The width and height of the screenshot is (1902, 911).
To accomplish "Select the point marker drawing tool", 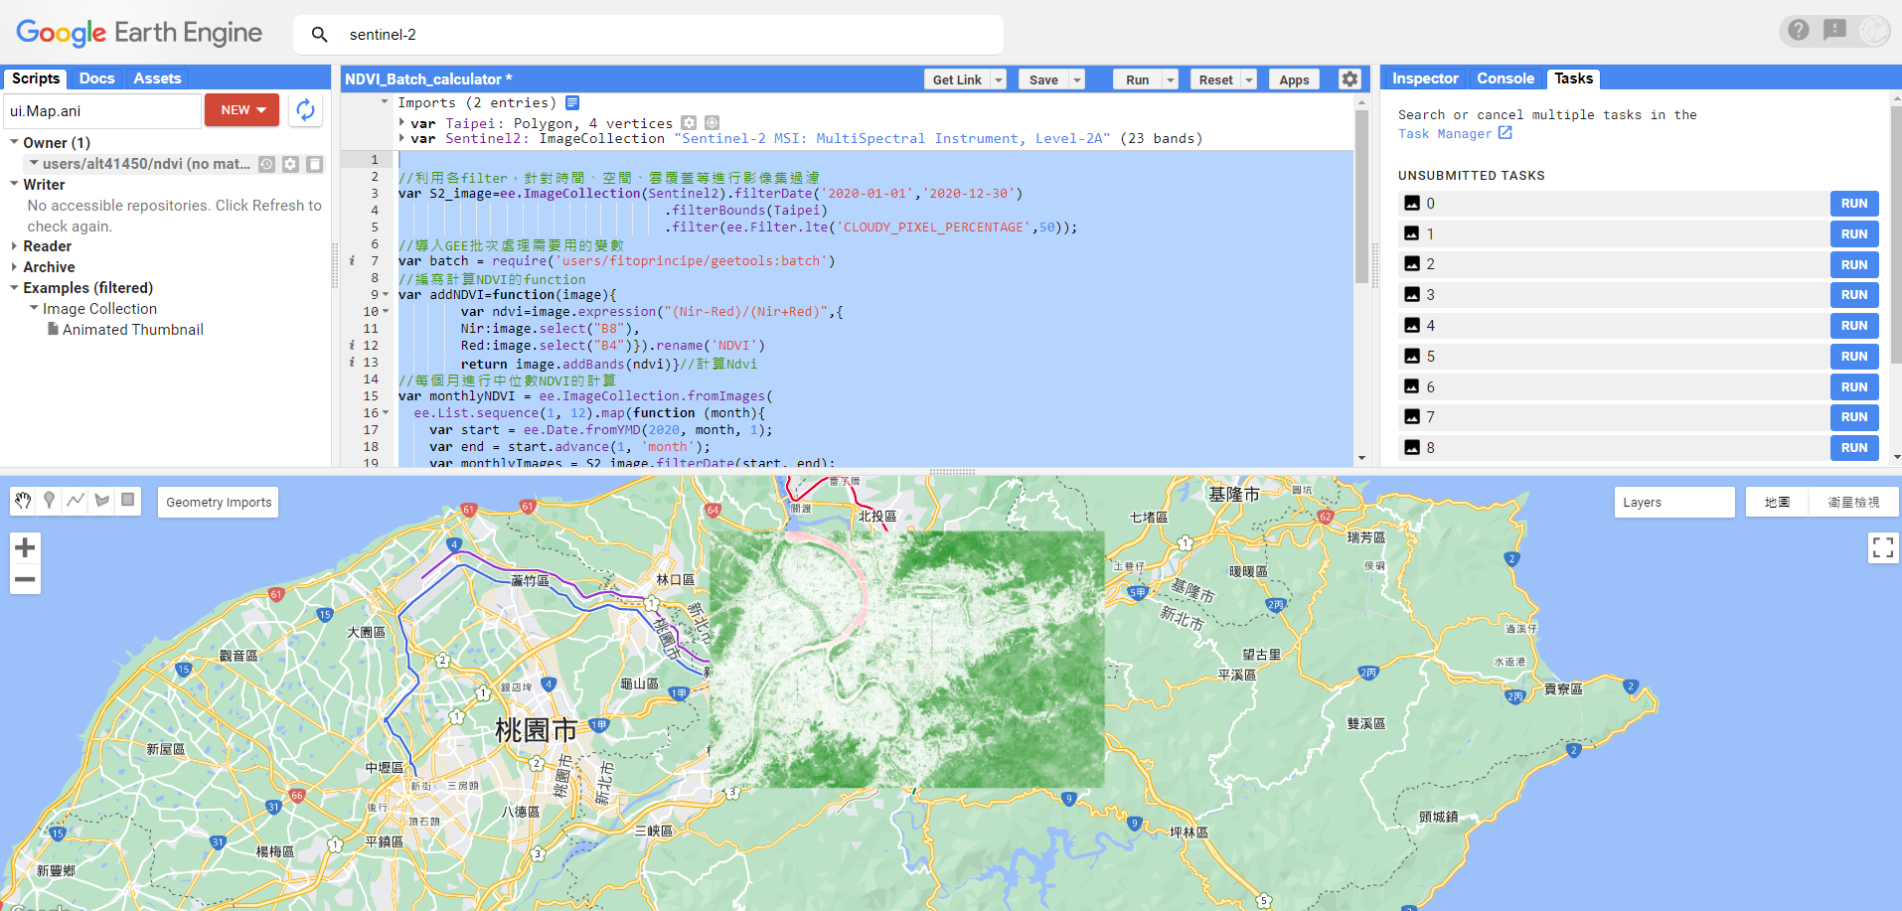I will [49, 501].
